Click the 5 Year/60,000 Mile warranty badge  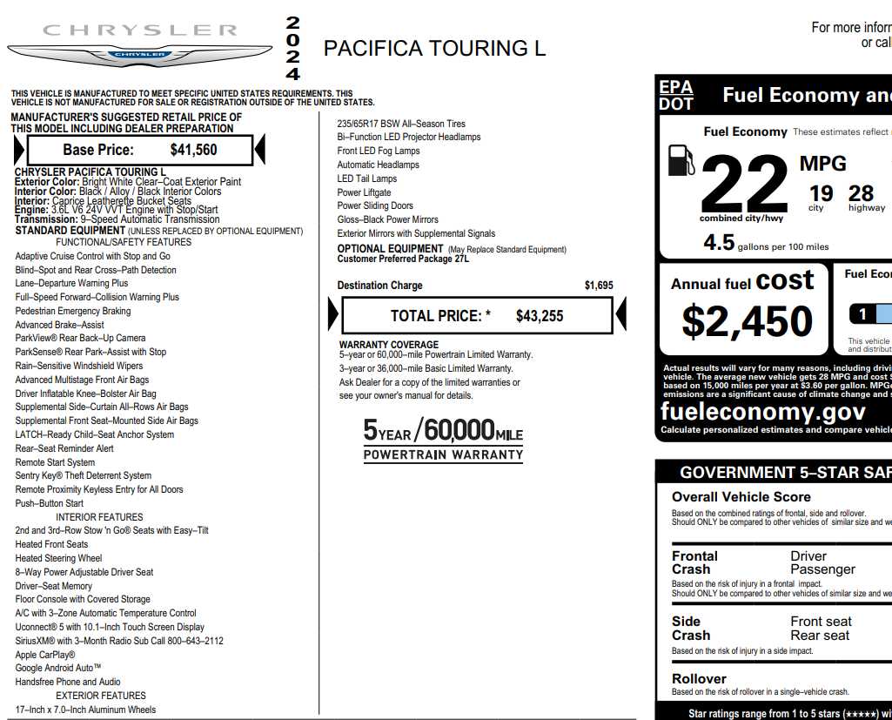tap(443, 439)
